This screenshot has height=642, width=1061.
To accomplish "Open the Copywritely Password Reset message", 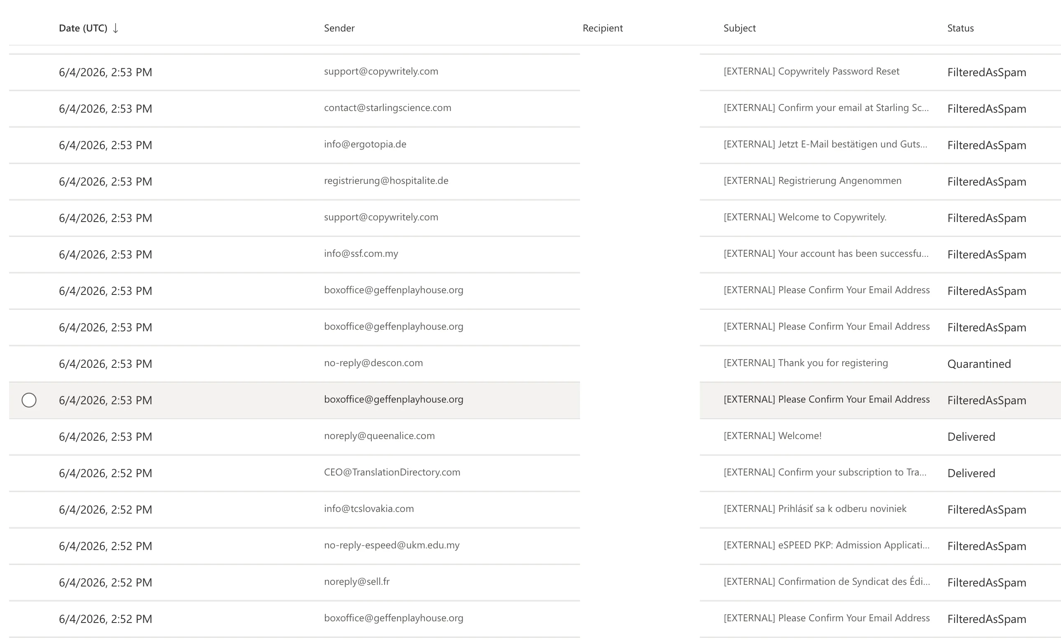I will [x=811, y=71].
